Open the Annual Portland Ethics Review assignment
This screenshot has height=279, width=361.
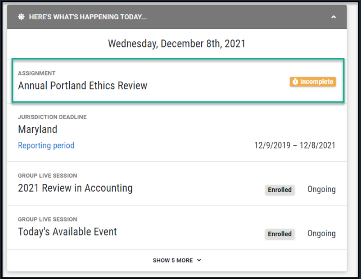(82, 85)
